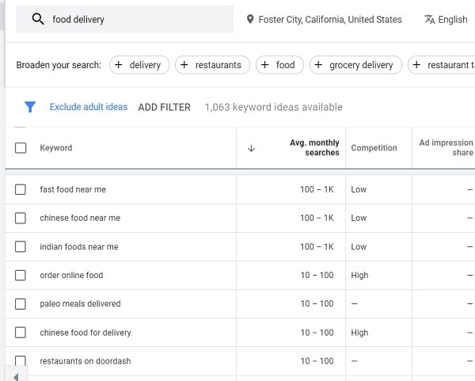The height and width of the screenshot is (381, 475).
Task: Add restaurants to broaden search
Action: tap(213, 65)
